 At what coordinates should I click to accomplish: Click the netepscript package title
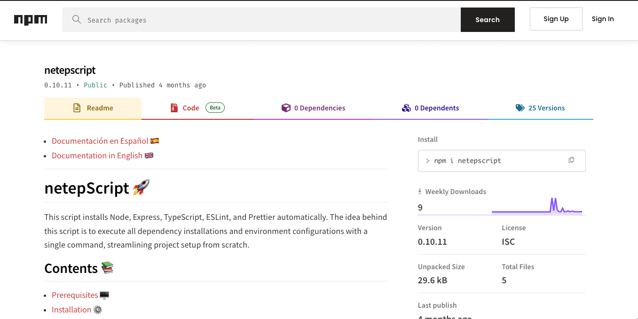70,70
